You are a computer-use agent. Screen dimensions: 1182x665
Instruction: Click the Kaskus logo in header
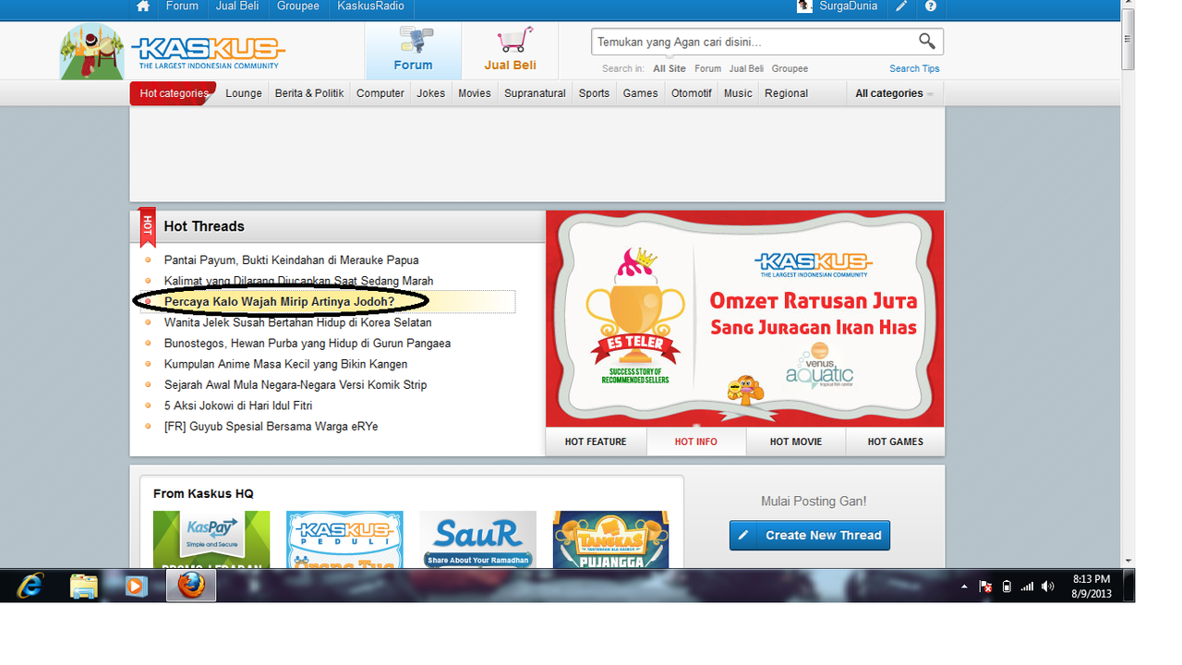tap(209, 53)
